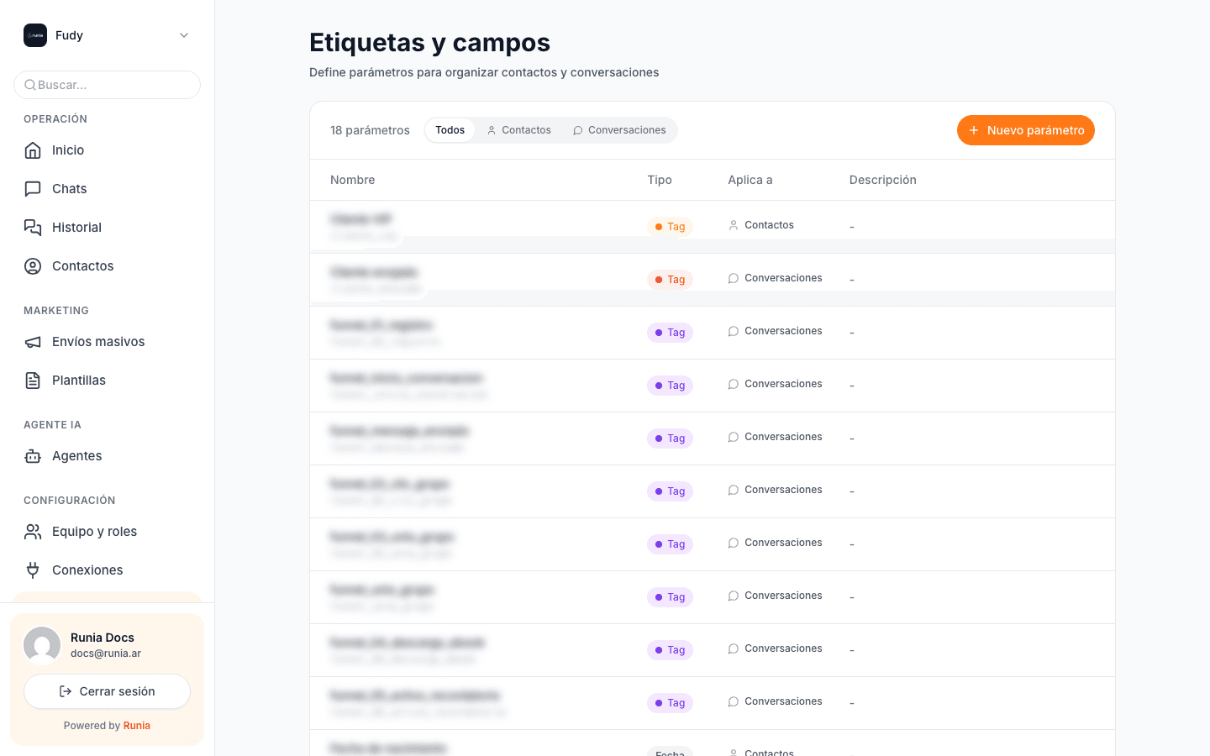Click the Aplica a column header
Viewport: 1210px width, 756px height.
point(750,180)
